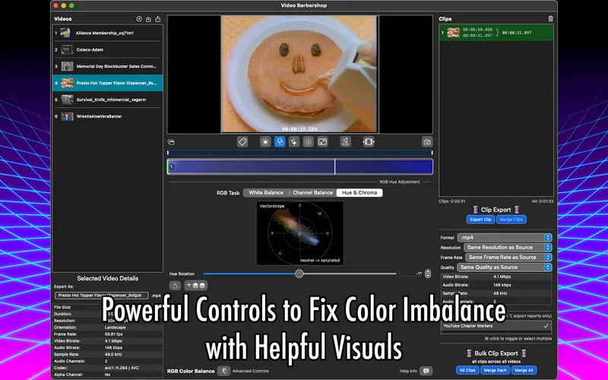
Task: Open the tag tool icon under the preview
Action: point(242,142)
